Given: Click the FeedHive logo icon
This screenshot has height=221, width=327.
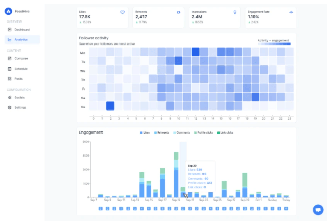Looking at the screenshot, I should (8, 11).
